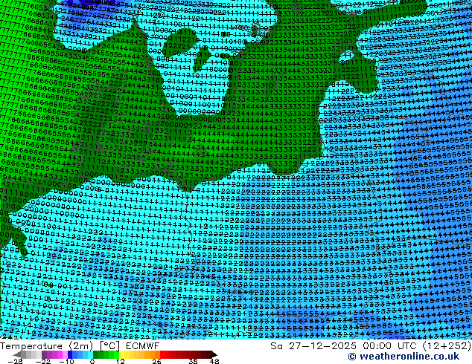Viewport: 472px width, 364px height.
Task: Click the bright red swatch in the legend
Action: [x=162, y=354]
